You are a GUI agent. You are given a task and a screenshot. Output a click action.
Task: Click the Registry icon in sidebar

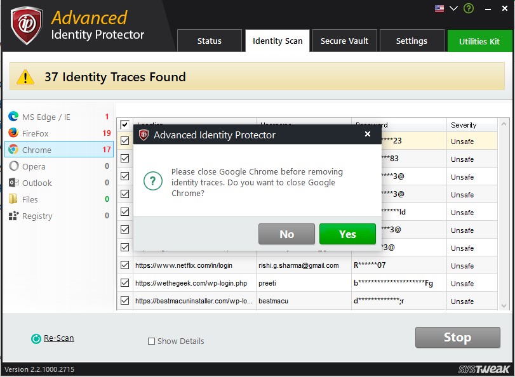click(x=14, y=216)
